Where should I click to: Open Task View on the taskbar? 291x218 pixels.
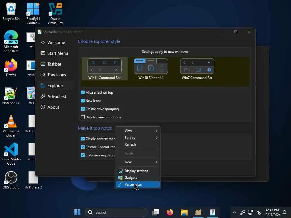[155, 212]
